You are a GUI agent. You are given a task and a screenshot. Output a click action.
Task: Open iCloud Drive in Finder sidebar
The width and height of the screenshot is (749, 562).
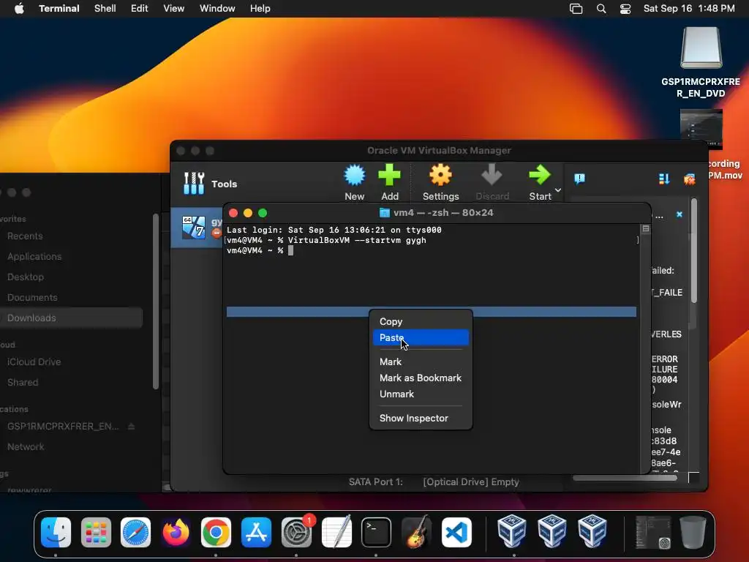pyautogui.click(x=34, y=361)
